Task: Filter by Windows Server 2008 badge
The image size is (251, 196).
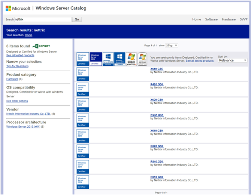Action: click(142, 59)
